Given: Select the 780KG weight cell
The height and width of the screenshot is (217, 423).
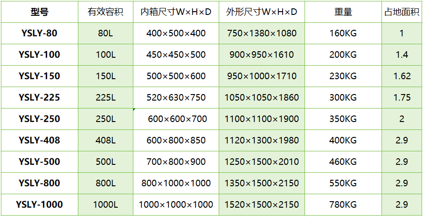Looking at the screenshot, I should [x=343, y=204].
